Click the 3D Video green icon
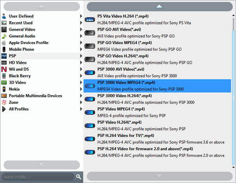This screenshot has width=236, height=183. pyautogui.click(x=4, y=82)
